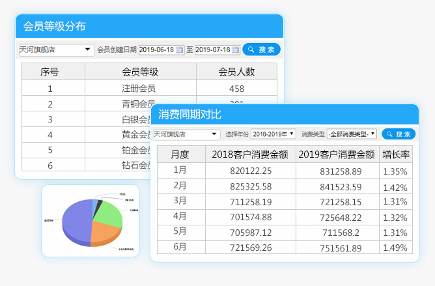Click the 会员等级分布 panel title
This screenshot has height=286, width=435.
(54, 27)
